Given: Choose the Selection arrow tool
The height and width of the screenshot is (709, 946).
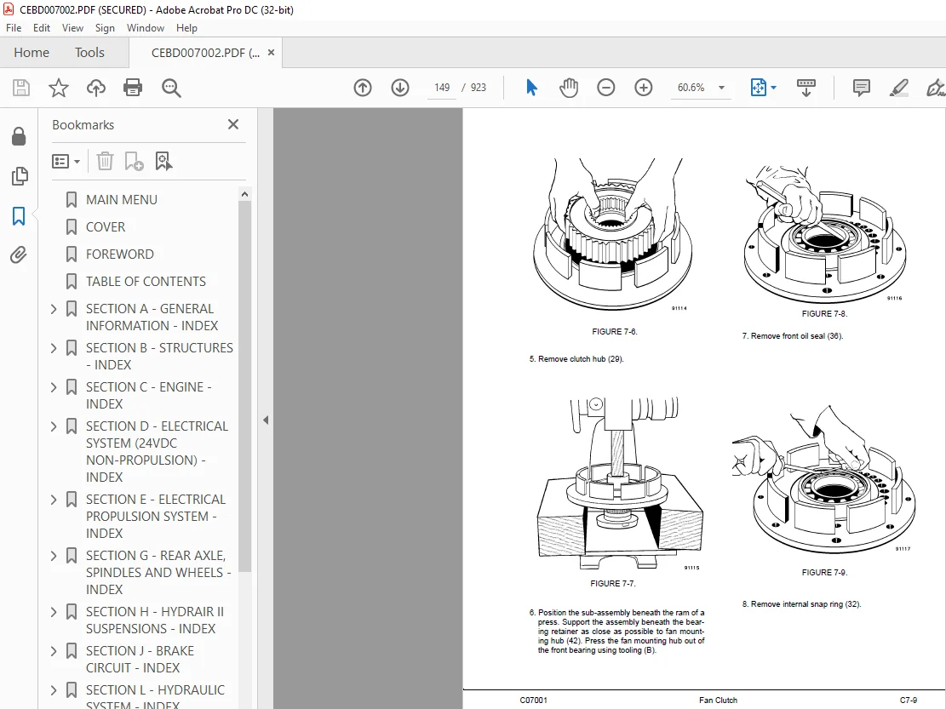Looking at the screenshot, I should [x=531, y=88].
